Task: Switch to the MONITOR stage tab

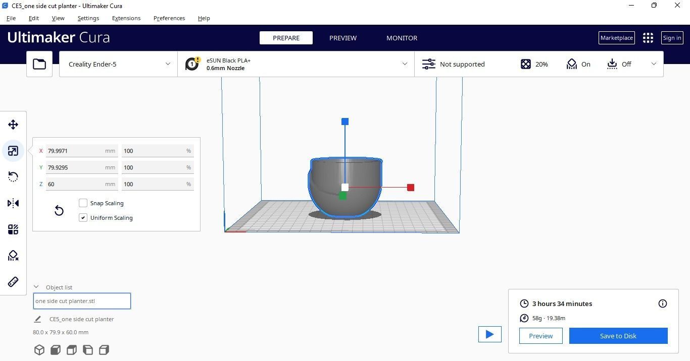Action: [402, 38]
